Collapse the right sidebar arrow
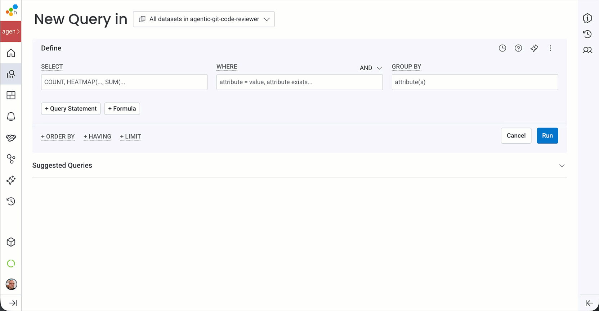The width and height of the screenshot is (599, 311). [589, 303]
